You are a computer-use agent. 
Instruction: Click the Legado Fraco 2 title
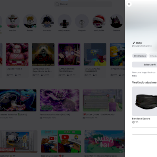tap(14, 69)
